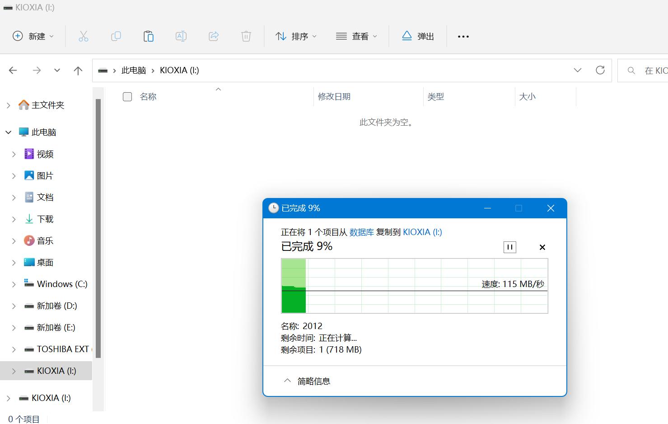The image size is (668, 424).
Task: Click the Paste icon in the toolbar
Action: 149,36
